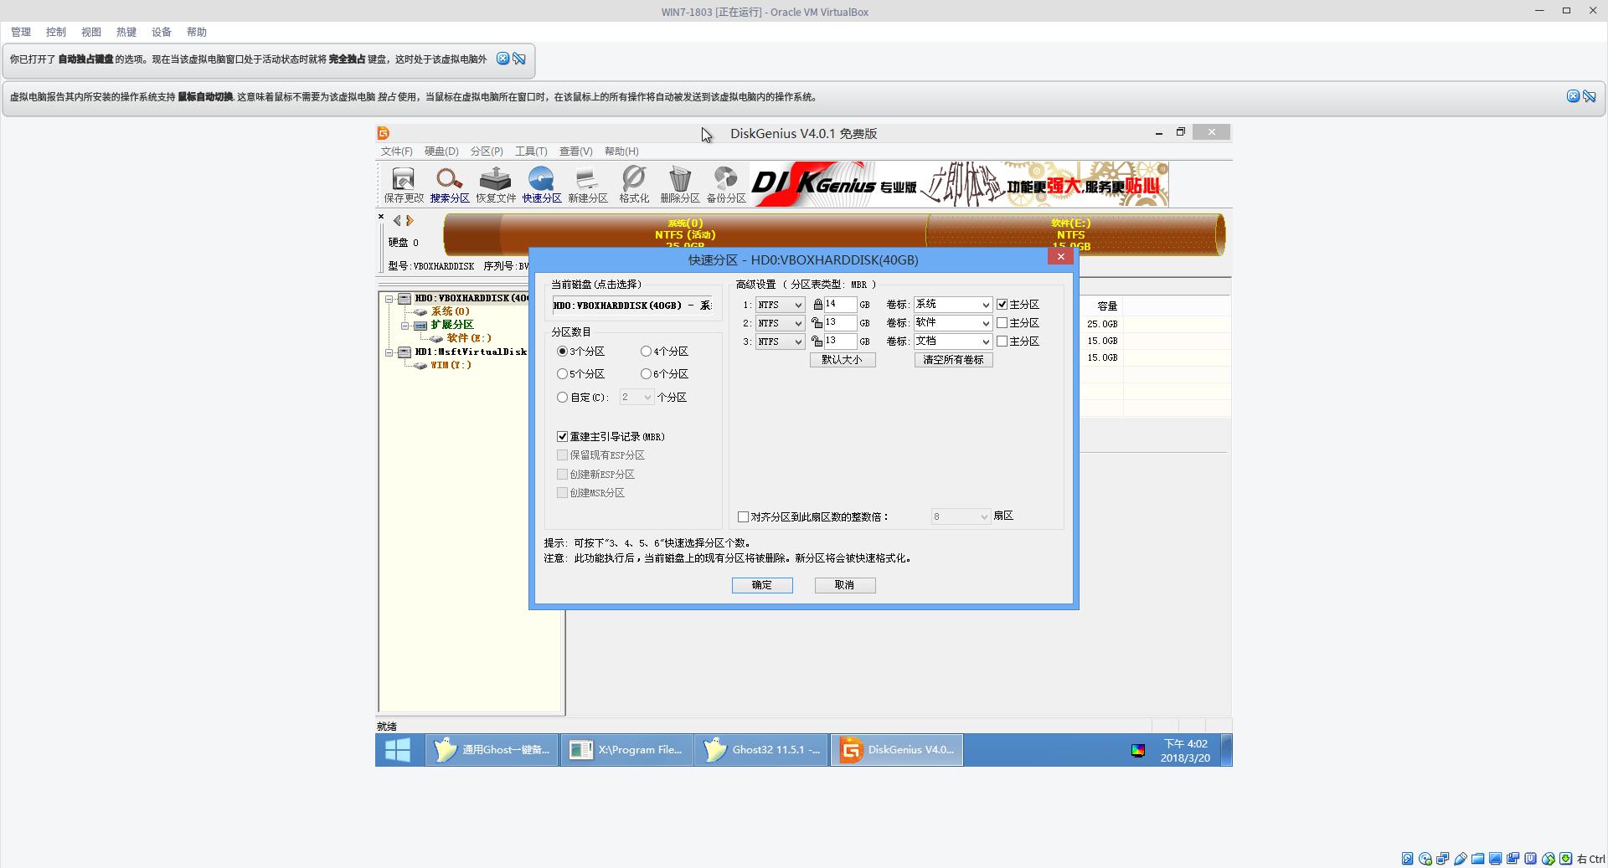This screenshot has width=1608, height=868.
Task: Open the 备份分区 backup tool
Action: click(x=725, y=183)
